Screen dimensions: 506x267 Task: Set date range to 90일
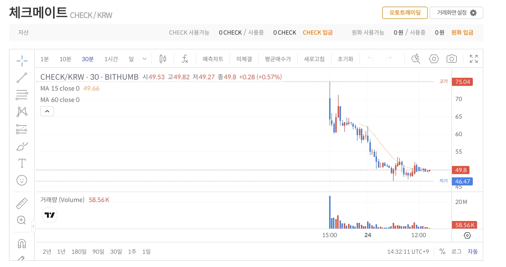tap(98, 251)
